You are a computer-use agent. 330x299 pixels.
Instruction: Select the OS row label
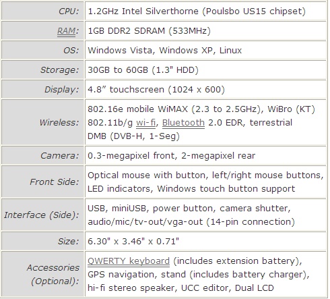click(x=42, y=51)
